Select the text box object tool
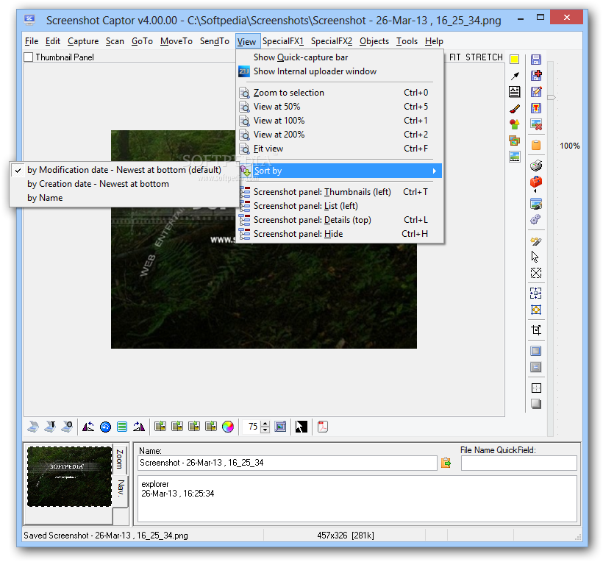 (515, 91)
